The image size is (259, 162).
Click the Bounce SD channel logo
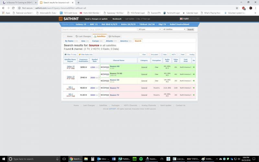(x=105, y=81)
